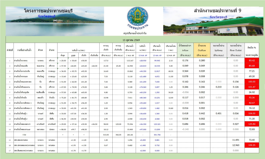Select reservoir name อ่างเก็บน้ำหนองค้อ
The width and height of the screenshot is (265, 159).
tap(21, 66)
